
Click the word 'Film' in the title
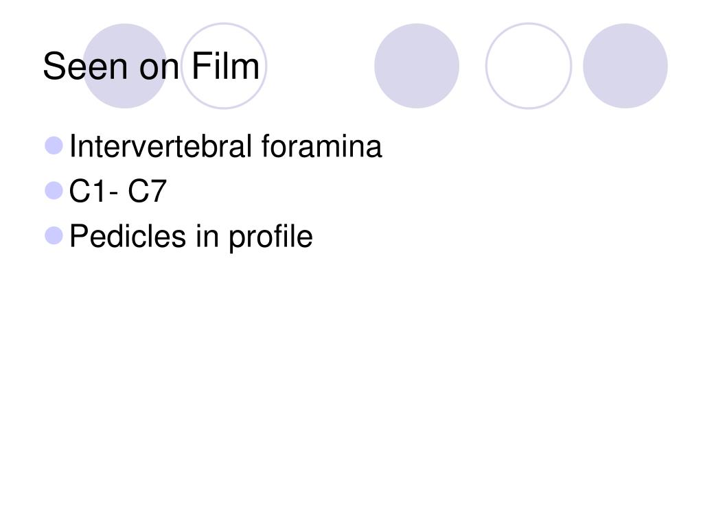point(225,67)
